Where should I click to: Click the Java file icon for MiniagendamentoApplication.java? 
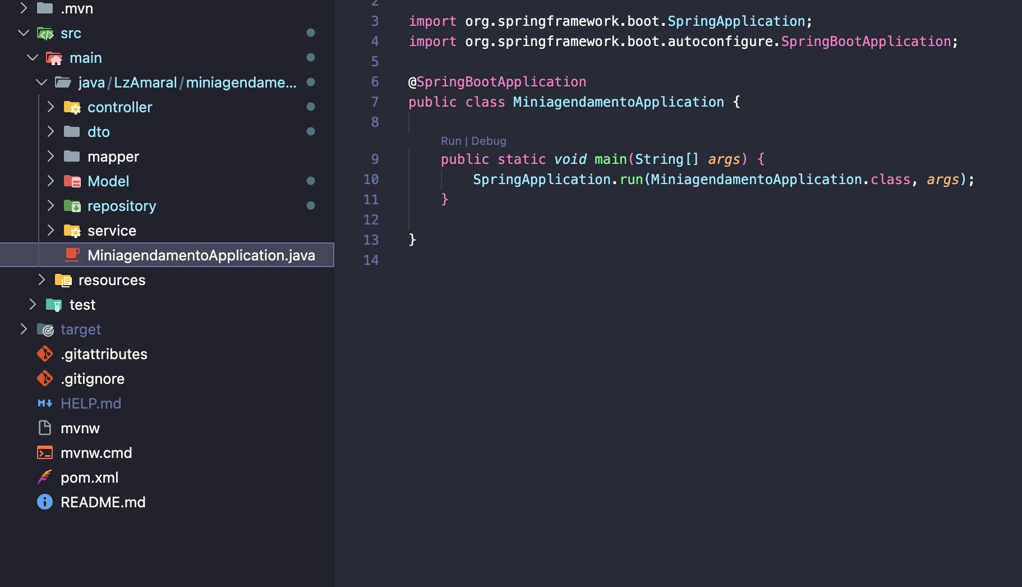pos(72,255)
